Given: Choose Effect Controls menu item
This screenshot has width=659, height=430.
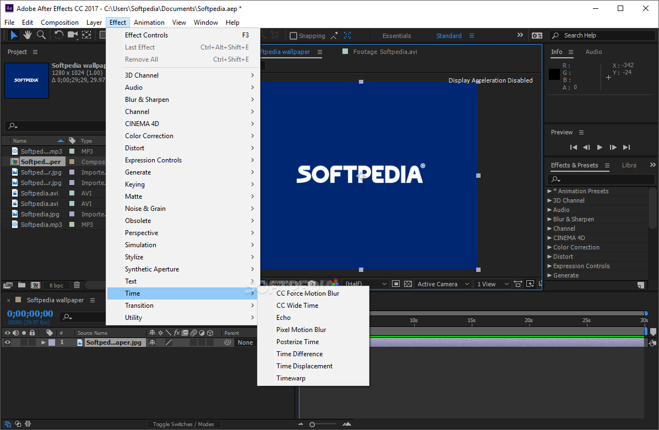Looking at the screenshot, I should tap(183, 35).
